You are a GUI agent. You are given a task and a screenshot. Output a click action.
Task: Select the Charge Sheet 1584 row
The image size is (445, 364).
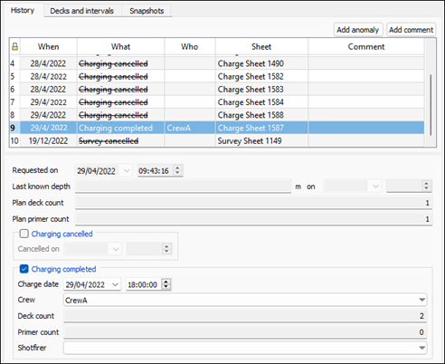pyautogui.click(x=217, y=102)
